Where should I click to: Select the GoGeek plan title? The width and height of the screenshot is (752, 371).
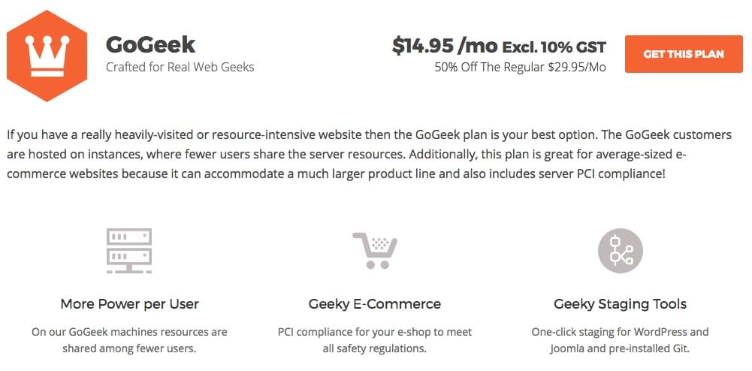coord(151,44)
